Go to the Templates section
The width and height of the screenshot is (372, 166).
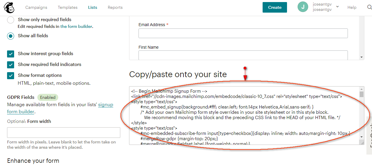point(68,7)
